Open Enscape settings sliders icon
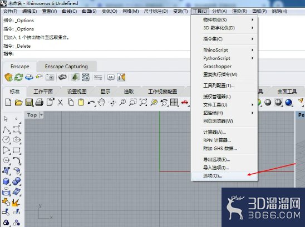The image size is (305, 227). click(x=98, y=77)
